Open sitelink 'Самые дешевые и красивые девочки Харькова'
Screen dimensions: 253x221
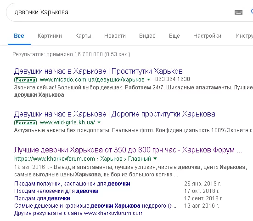point(96,206)
